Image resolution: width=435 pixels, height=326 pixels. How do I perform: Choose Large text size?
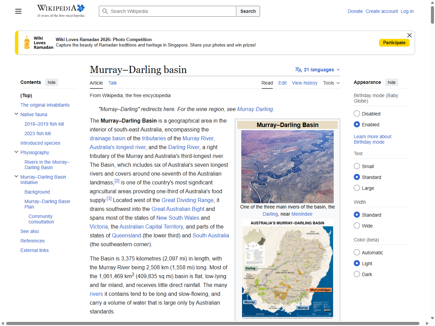pyautogui.click(x=357, y=188)
